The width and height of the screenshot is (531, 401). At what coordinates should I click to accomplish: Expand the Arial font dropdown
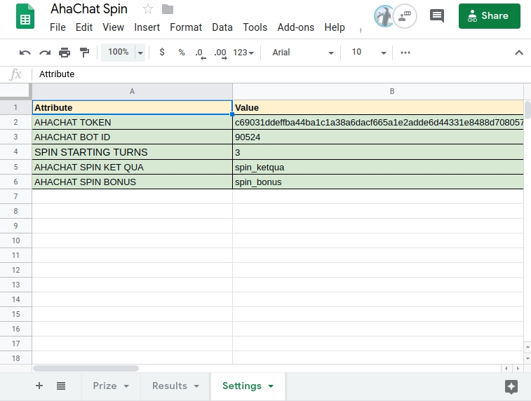[303, 53]
